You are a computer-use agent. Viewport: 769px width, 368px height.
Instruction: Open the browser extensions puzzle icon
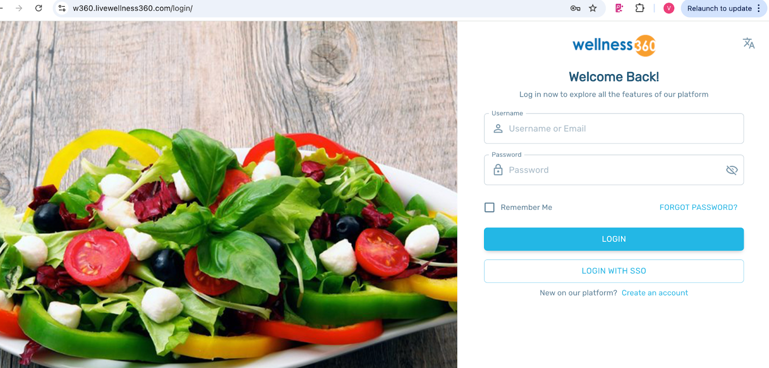(x=639, y=8)
